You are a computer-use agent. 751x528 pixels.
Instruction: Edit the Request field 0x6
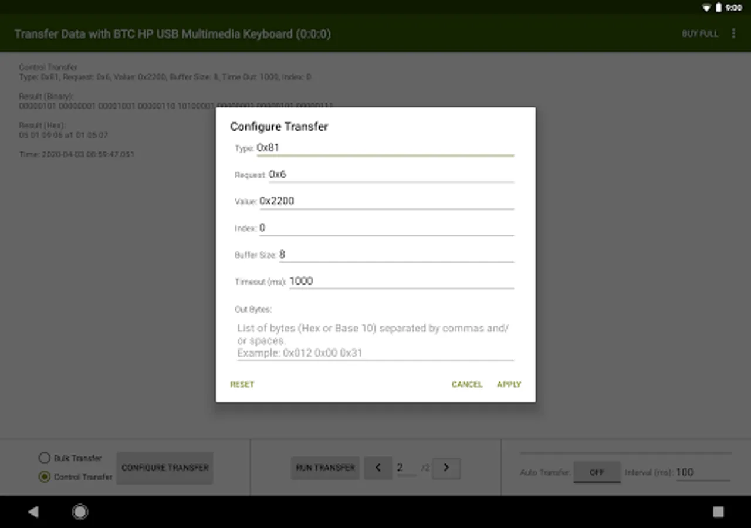click(391, 174)
